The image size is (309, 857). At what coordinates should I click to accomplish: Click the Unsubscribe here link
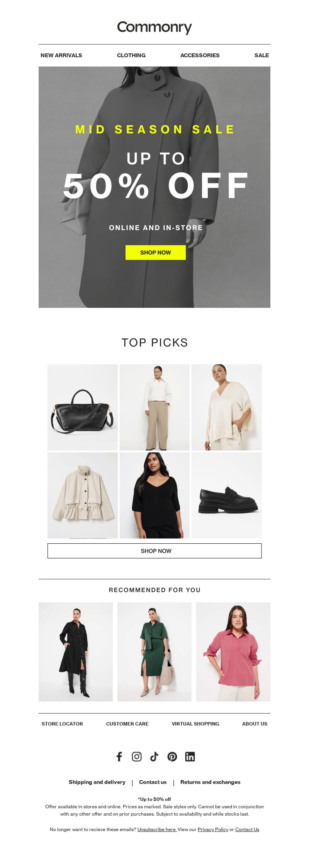click(157, 829)
